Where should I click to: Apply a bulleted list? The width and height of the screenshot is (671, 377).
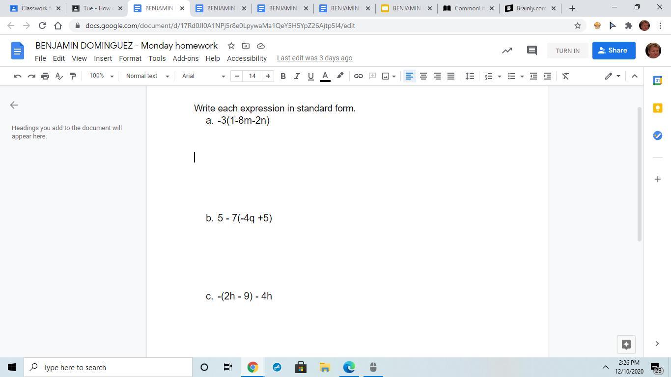(x=511, y=76)
